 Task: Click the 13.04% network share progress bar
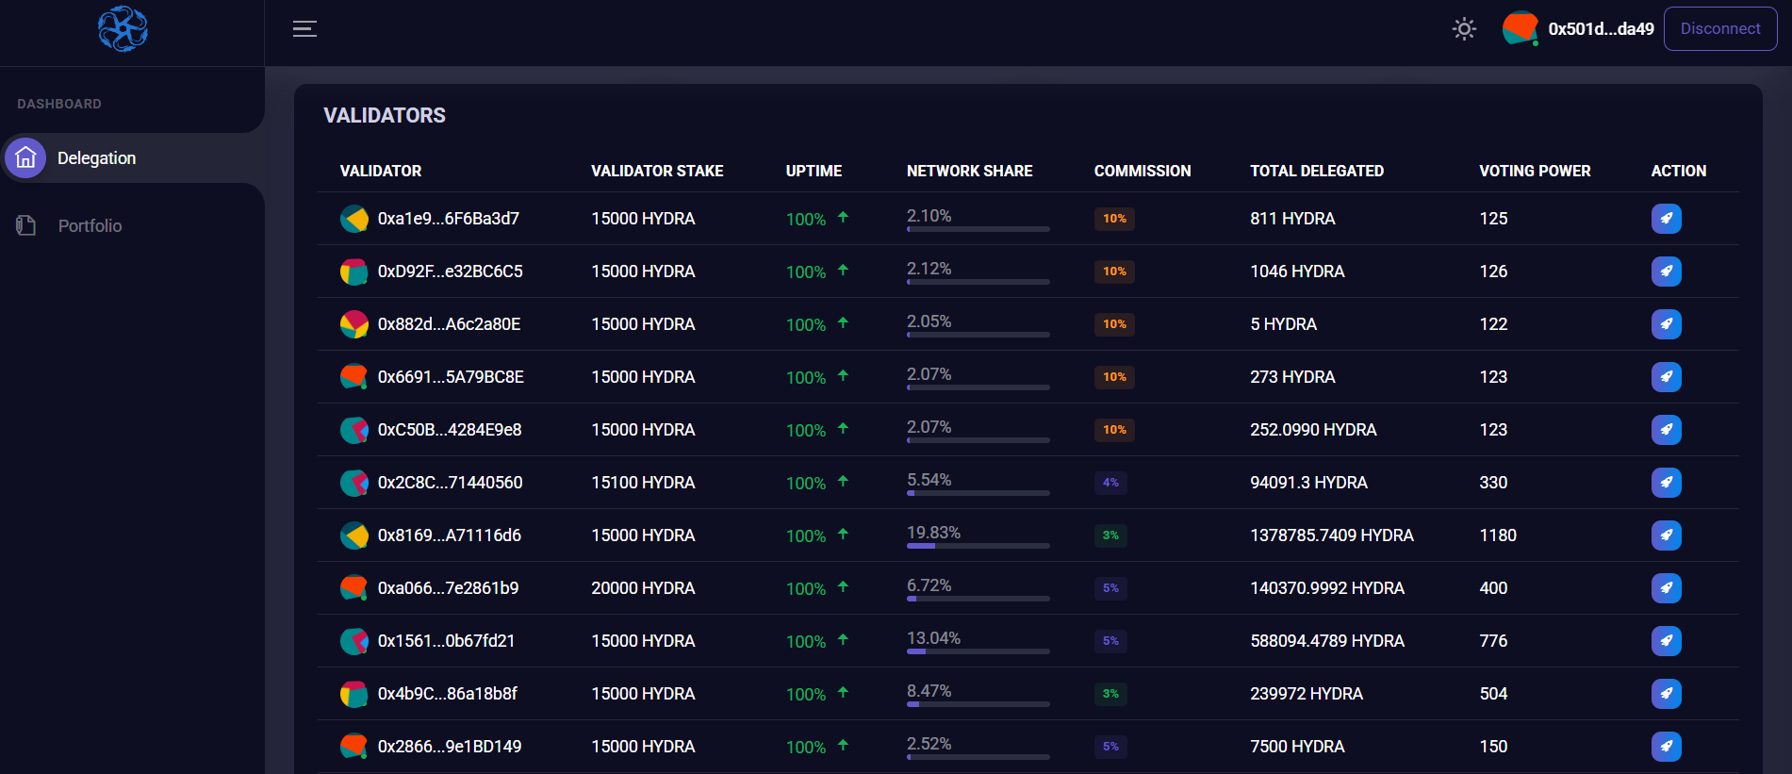[x=978, y=651]
